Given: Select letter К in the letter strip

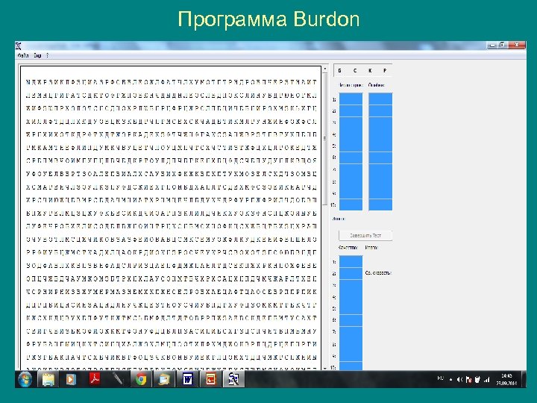Looking at the screenshot, I should pos(370,71).
